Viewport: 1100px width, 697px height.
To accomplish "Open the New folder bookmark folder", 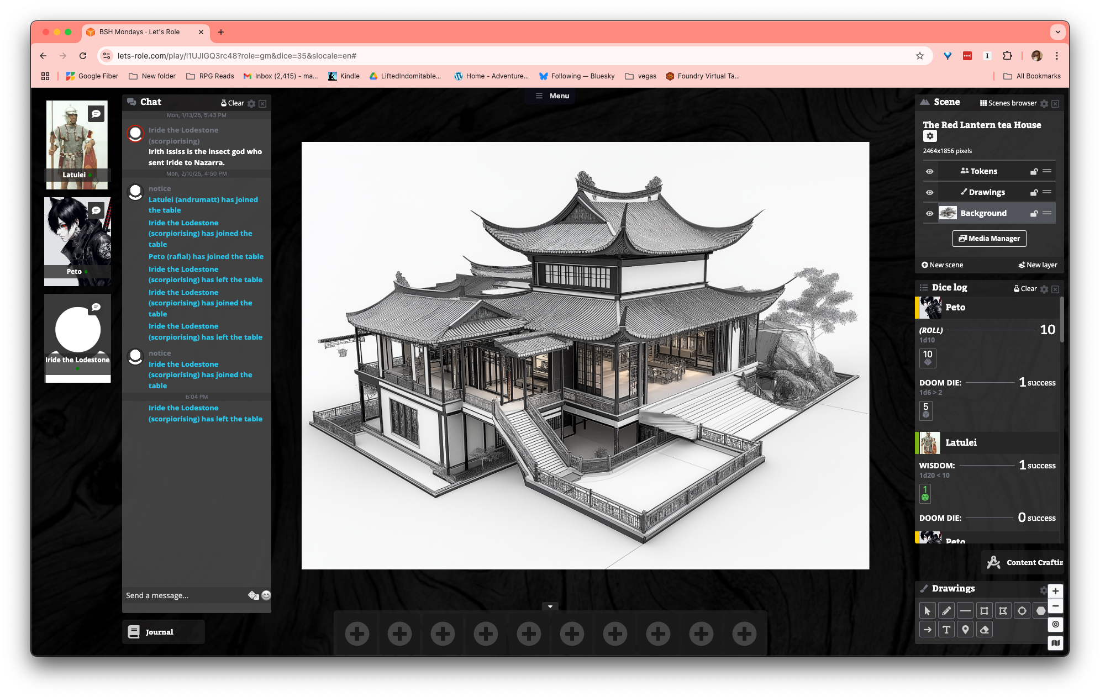I will [152, 76].
